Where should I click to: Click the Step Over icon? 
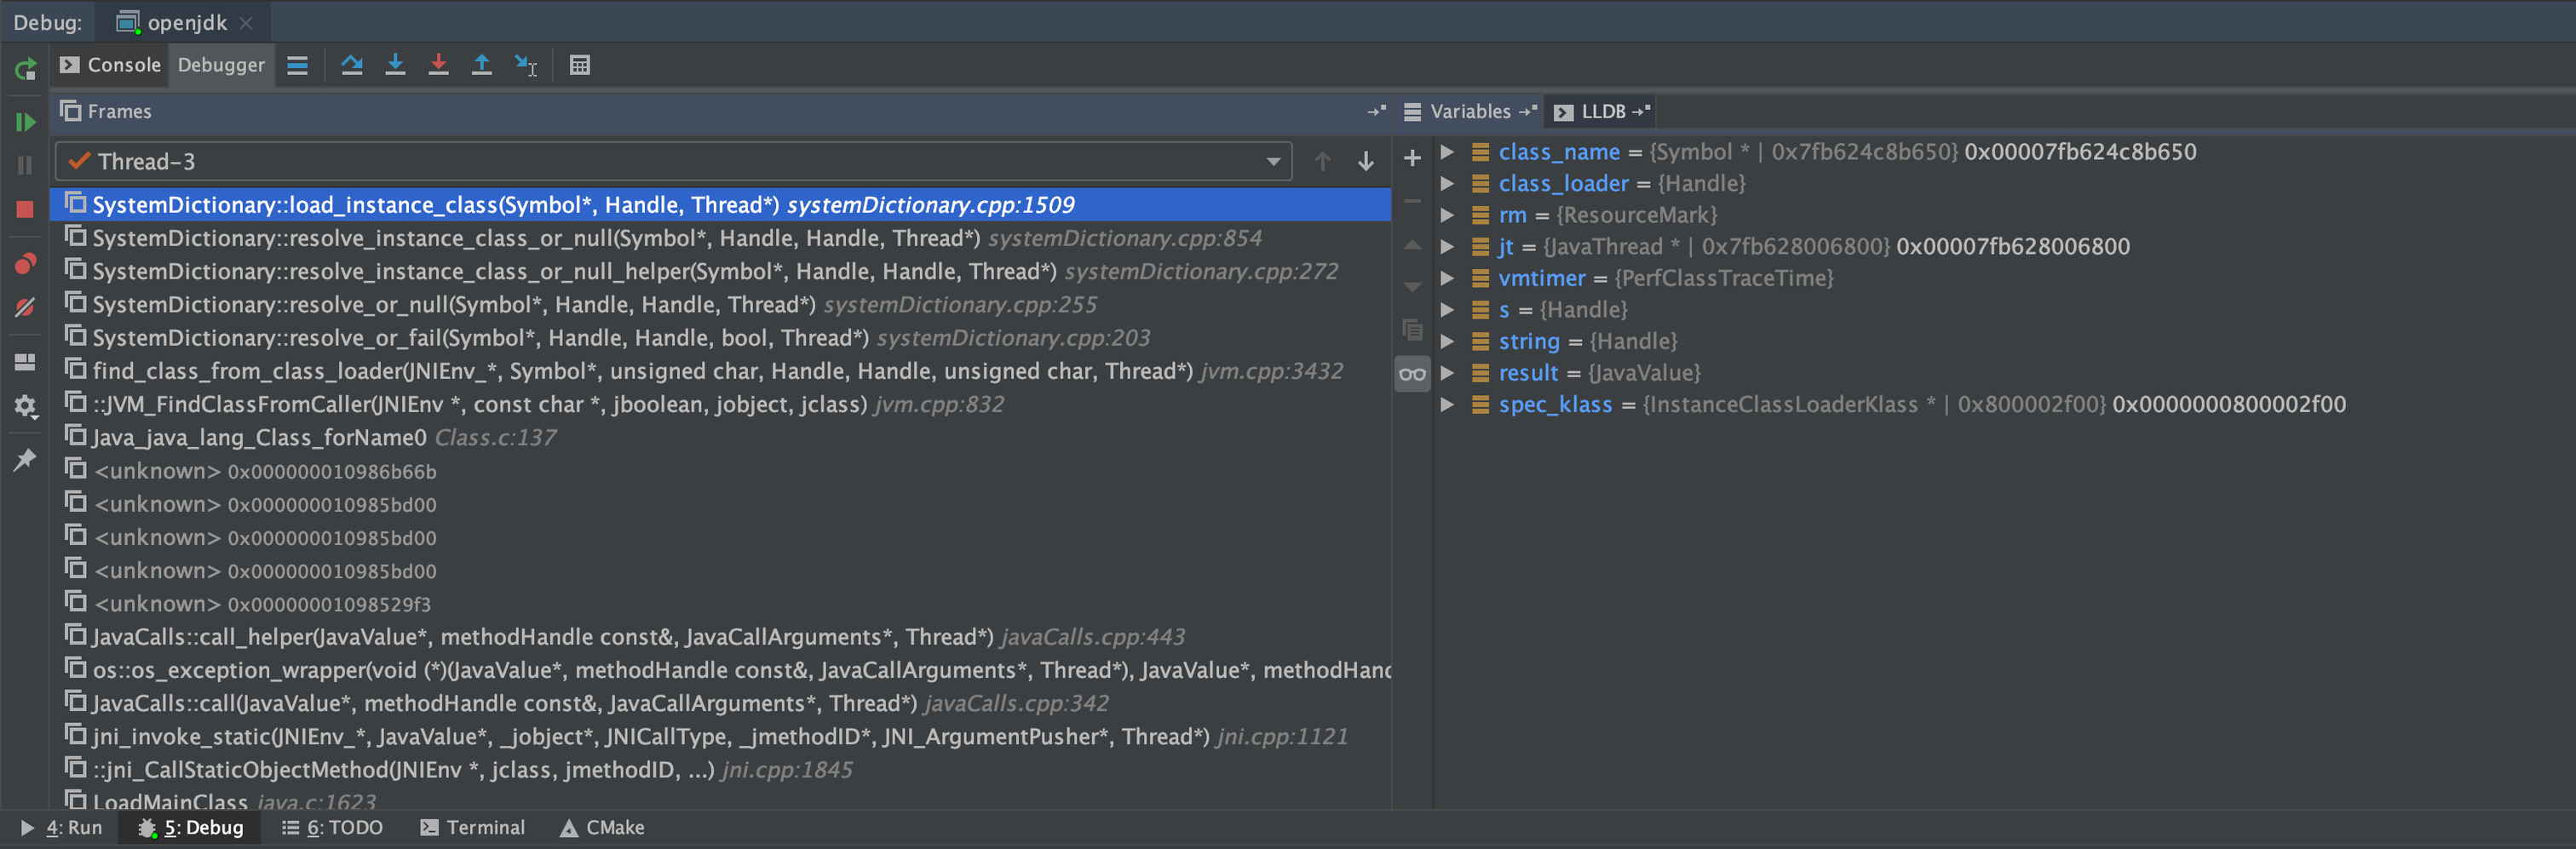pos(351,65)
